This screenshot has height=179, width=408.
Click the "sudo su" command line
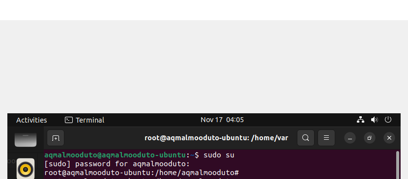[x=139, y=155]
